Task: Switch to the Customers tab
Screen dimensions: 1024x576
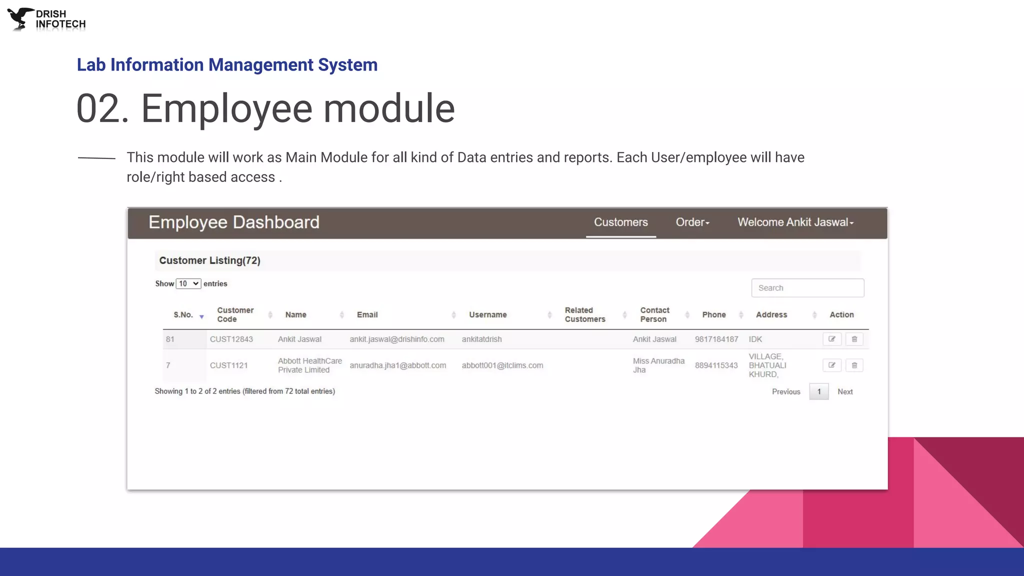Action: click(620, 222)
